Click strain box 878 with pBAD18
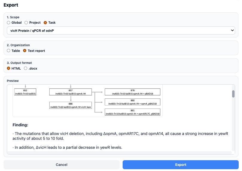 pyautogui.click(x=133, y=92)
